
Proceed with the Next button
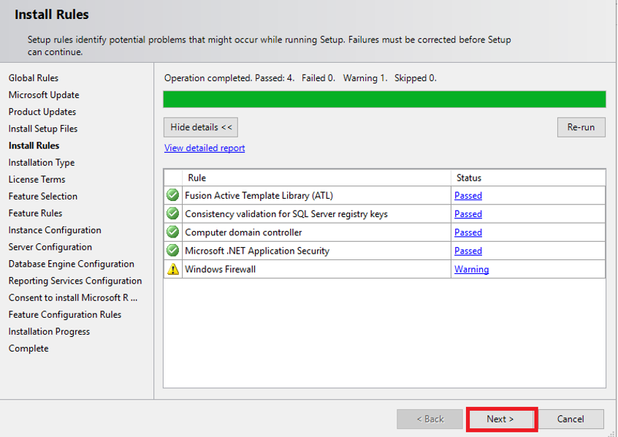pyautogui.click(x=500, y=419)
